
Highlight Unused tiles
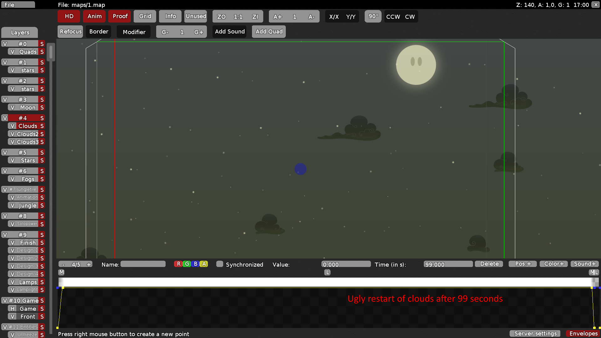pos(195,16)
